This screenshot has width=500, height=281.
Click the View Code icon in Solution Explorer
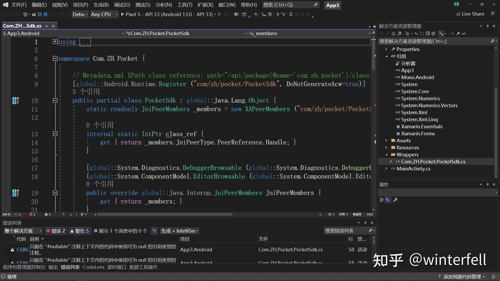tap(452, 34)
